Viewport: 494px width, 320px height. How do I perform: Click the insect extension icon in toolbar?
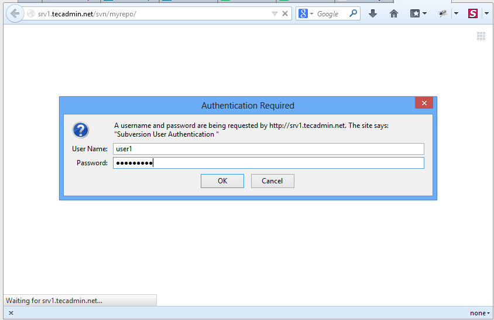[x=443, y=13]
